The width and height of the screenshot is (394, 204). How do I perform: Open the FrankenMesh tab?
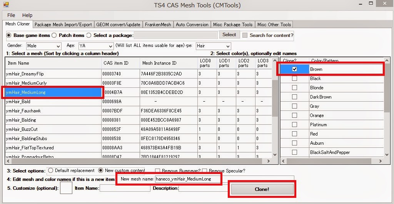(x=158, y=25)
